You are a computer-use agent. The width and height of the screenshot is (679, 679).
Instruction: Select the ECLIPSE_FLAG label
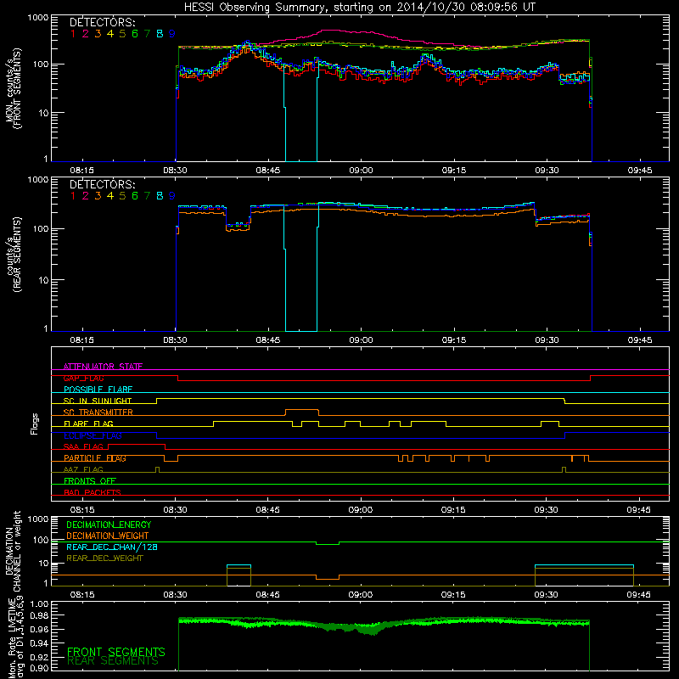click(x=93, y=435)
